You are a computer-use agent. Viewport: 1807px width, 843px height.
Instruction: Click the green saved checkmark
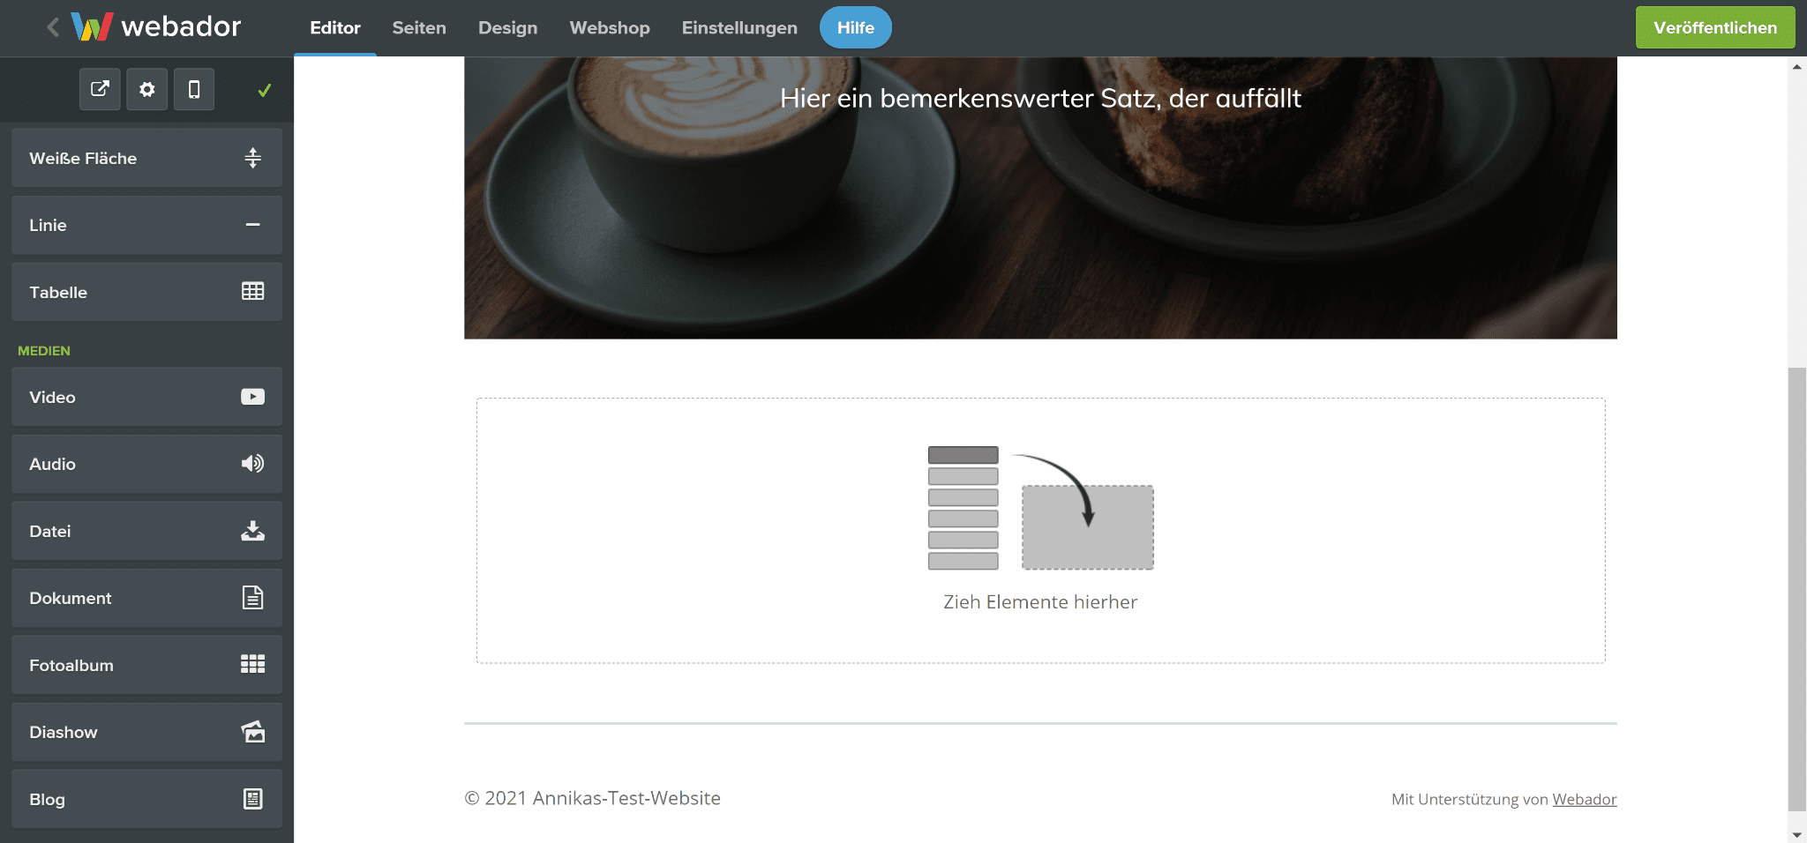tap(264, 90)
